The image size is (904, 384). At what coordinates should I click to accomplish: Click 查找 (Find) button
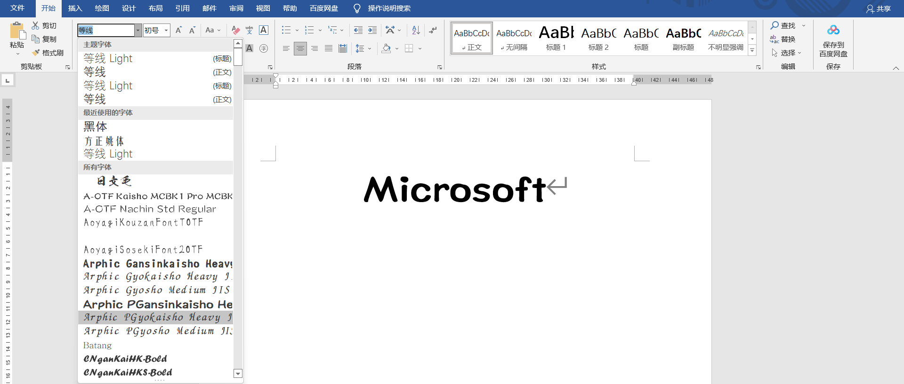783,25
